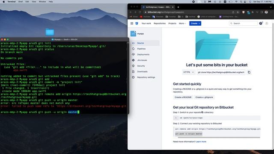
Task: Open Downloads in the repository sidebar
Action: (146, 71)
